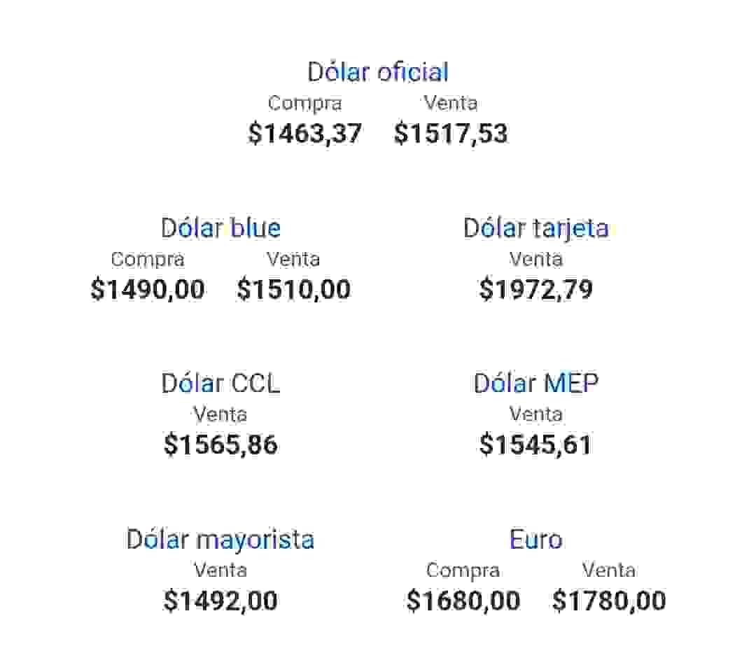The image size is (756, 665).
Task: Open the Dólar oficial heading link
Action: [378, 72]
